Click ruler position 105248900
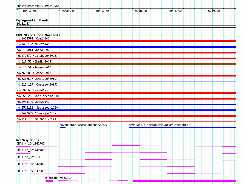This screenshot has height=184, width=244. (x=176, y=11)
